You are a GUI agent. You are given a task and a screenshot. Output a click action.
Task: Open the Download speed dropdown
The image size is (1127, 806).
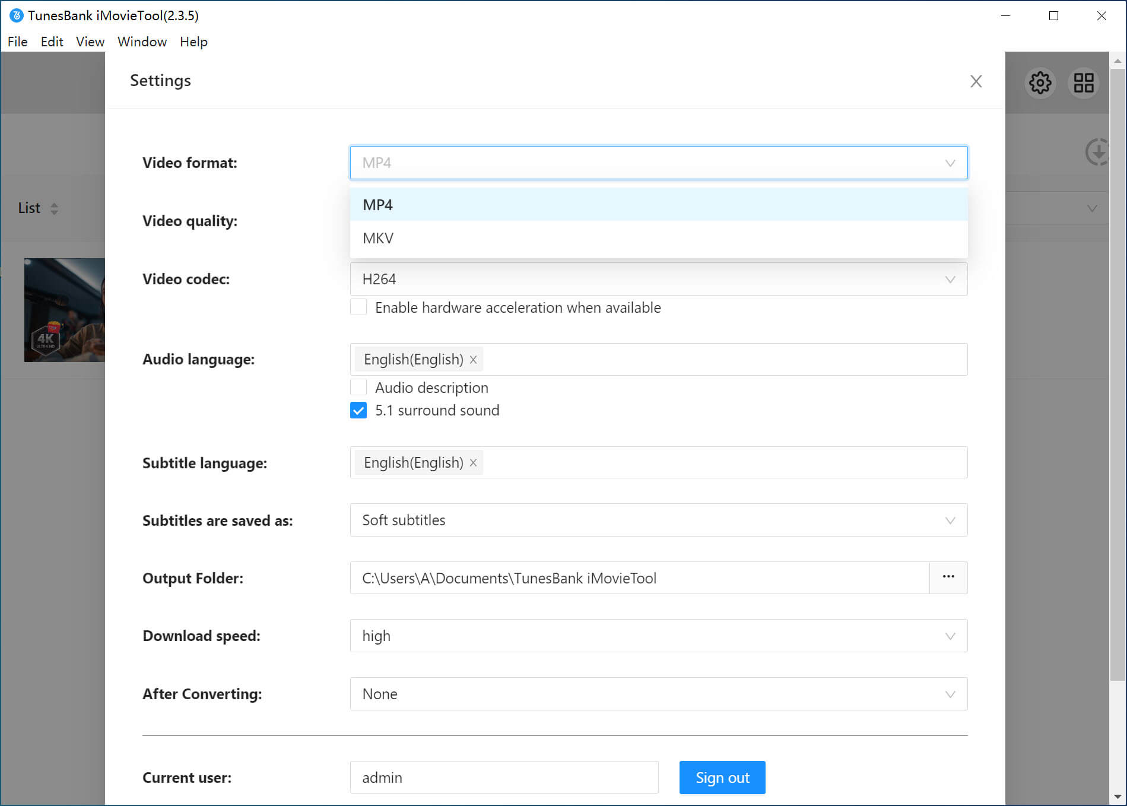[x=659, y=636]
